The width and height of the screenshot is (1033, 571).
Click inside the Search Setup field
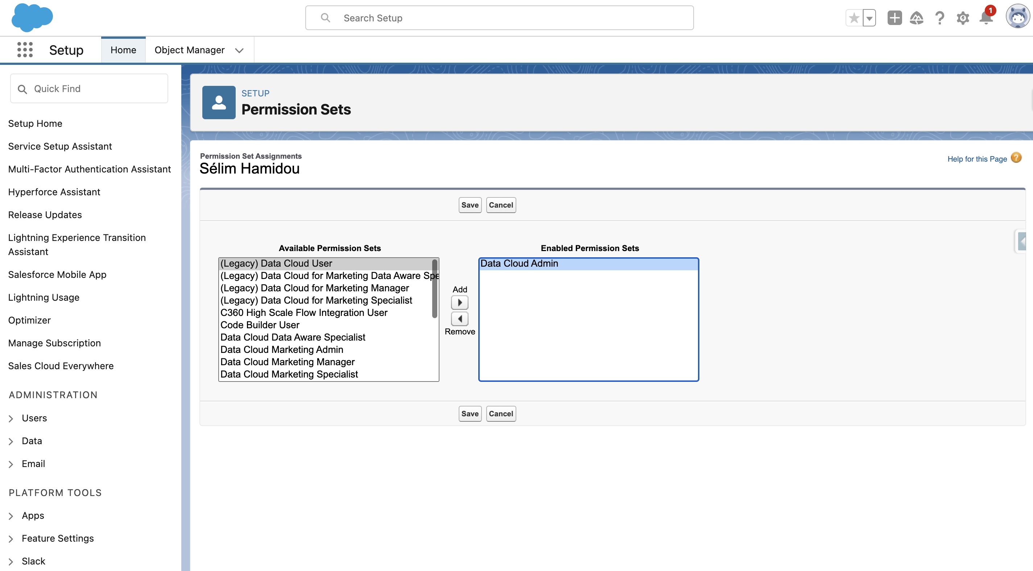[x=499, y=18]
